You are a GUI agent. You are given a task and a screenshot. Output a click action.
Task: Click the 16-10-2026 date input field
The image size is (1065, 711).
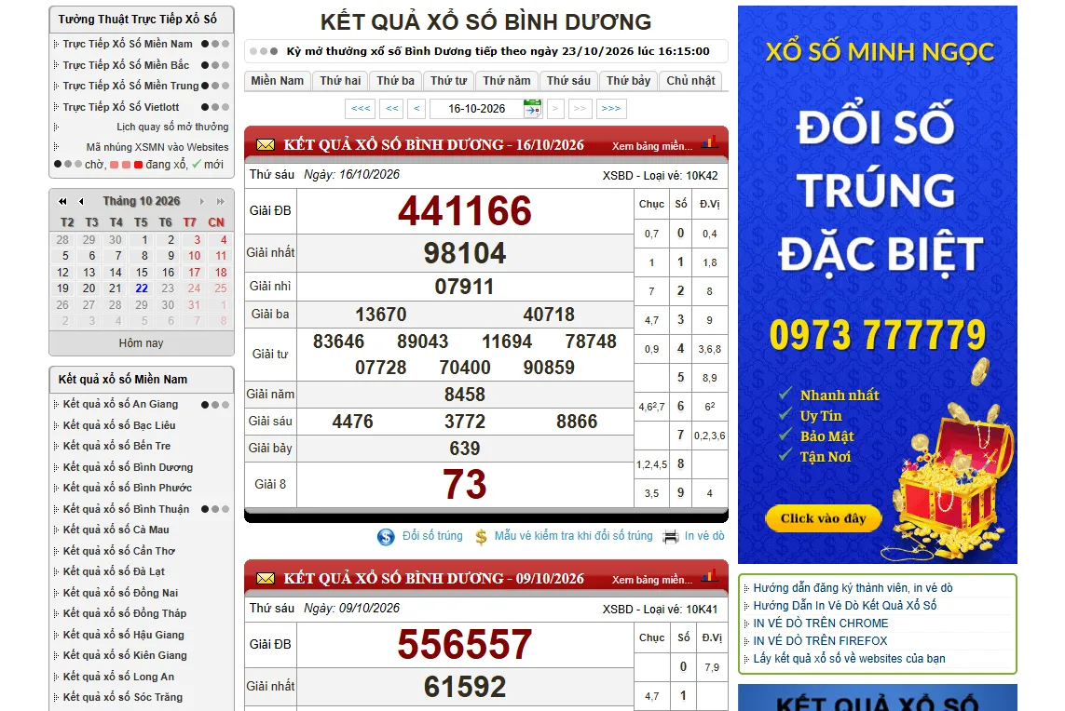coord(477,109)
